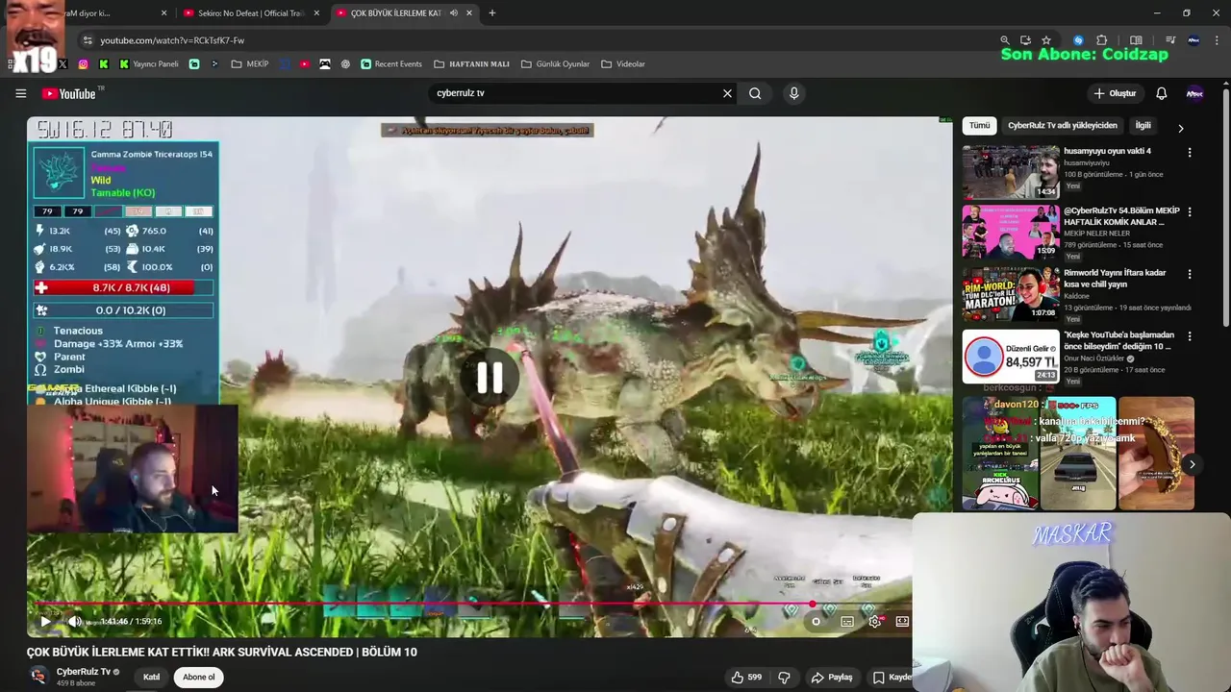Click the large pause overlay on video

[x=490, y=378]
